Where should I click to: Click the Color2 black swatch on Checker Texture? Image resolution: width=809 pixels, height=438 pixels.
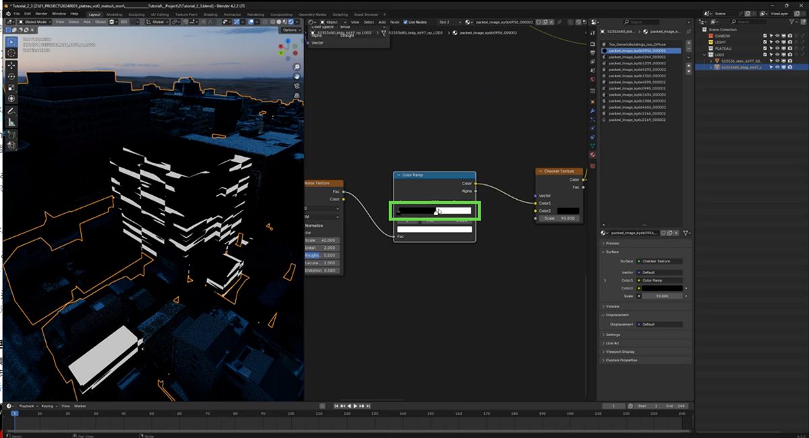click(x=568, y=211)
